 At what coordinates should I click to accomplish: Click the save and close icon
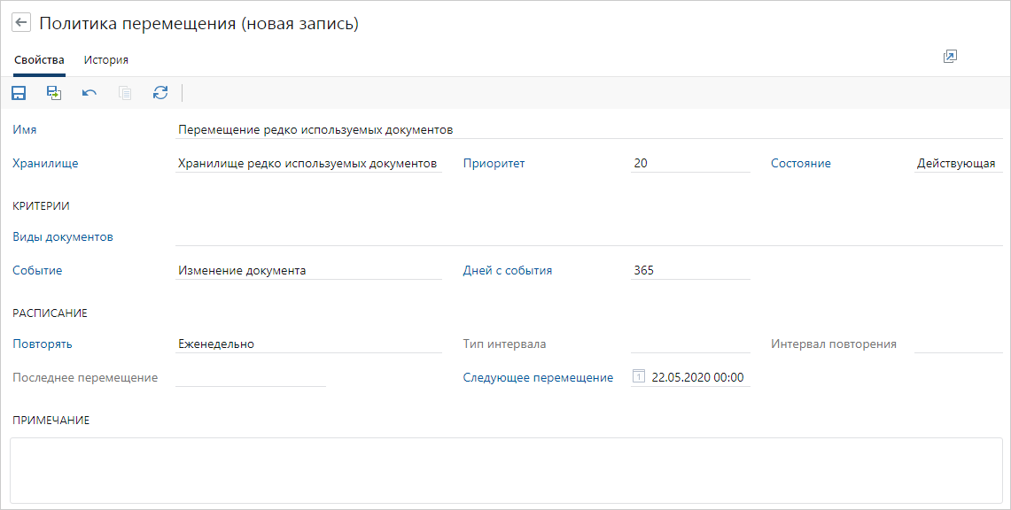[x=54, y=93]
